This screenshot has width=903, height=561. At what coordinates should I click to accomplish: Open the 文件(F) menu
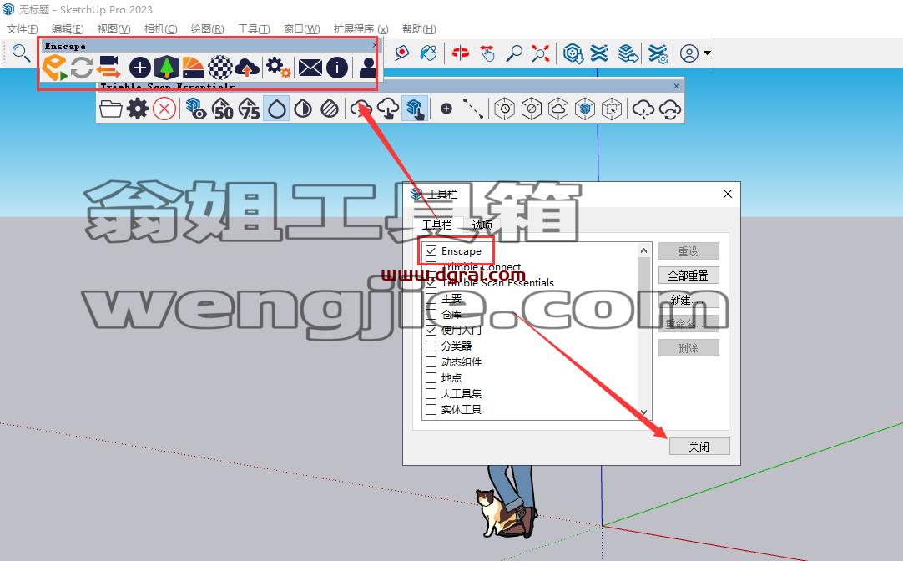pos(22,28)
